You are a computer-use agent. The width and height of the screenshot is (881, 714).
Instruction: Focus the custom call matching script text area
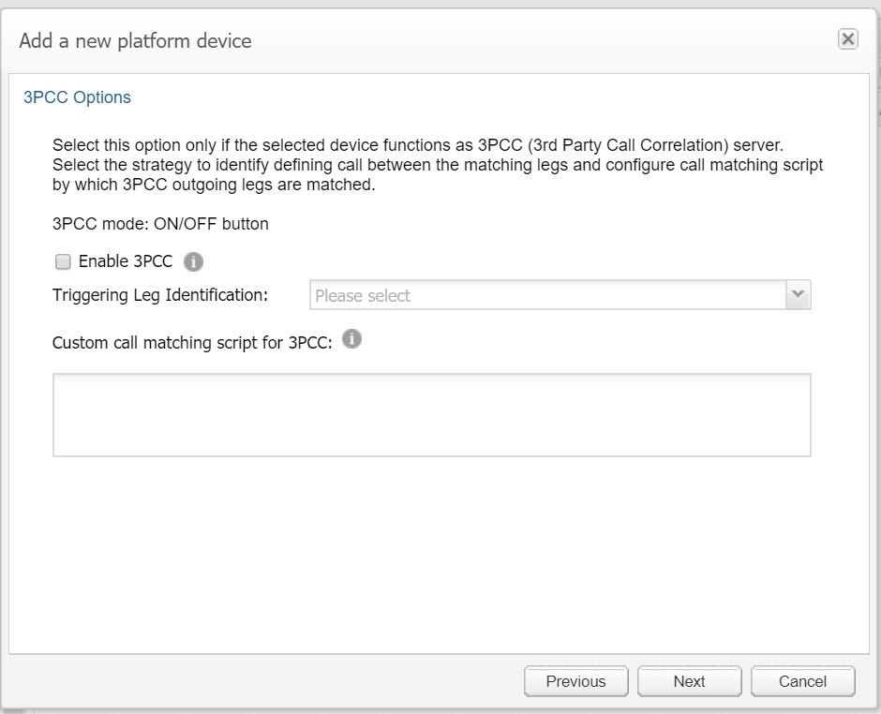[431, 415]
